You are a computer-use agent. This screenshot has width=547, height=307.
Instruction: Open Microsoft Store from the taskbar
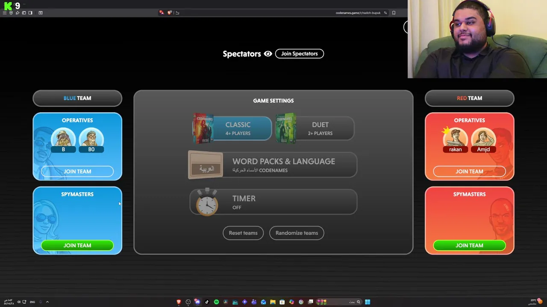click(282, 302)
